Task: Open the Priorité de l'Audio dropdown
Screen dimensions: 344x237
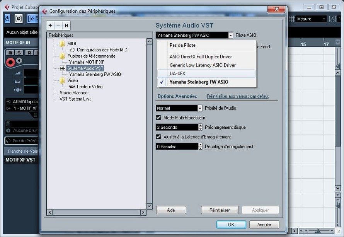Action: pos(200,108)
